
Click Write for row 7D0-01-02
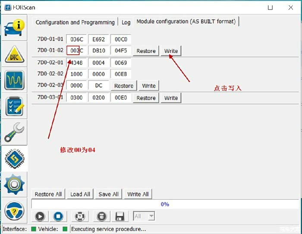[171, 51]
